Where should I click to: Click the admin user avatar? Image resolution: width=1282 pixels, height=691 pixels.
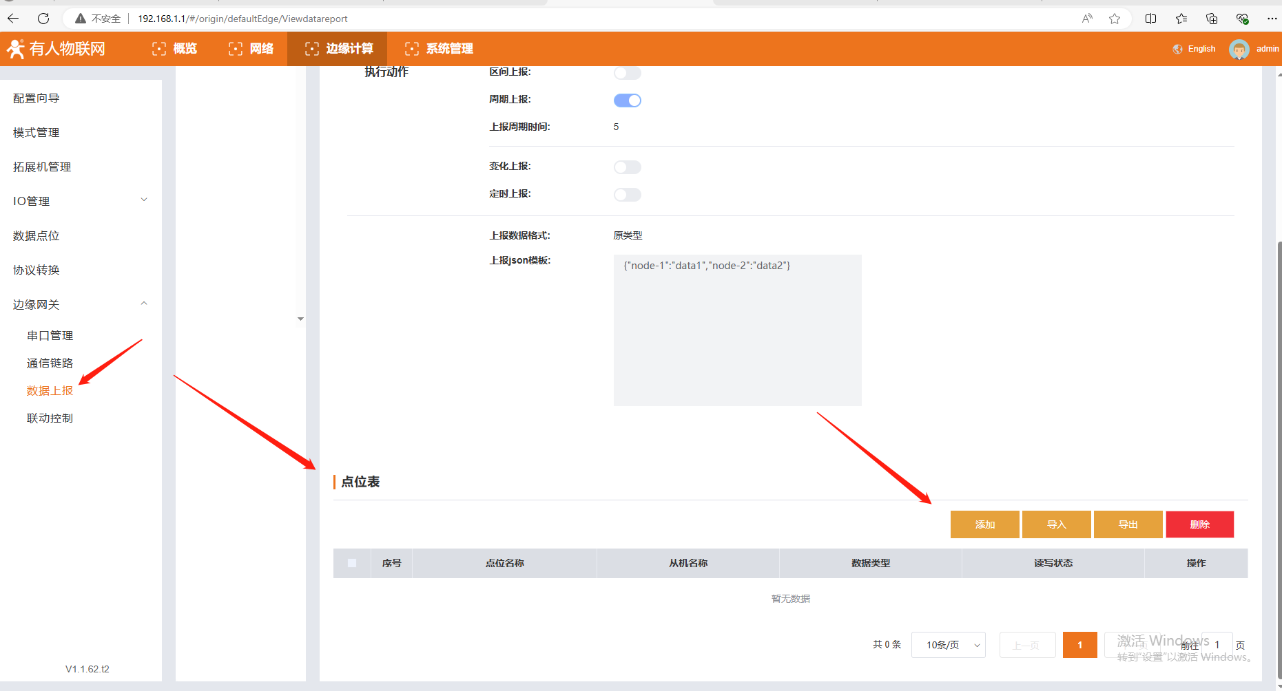(x=1239, y=50)
